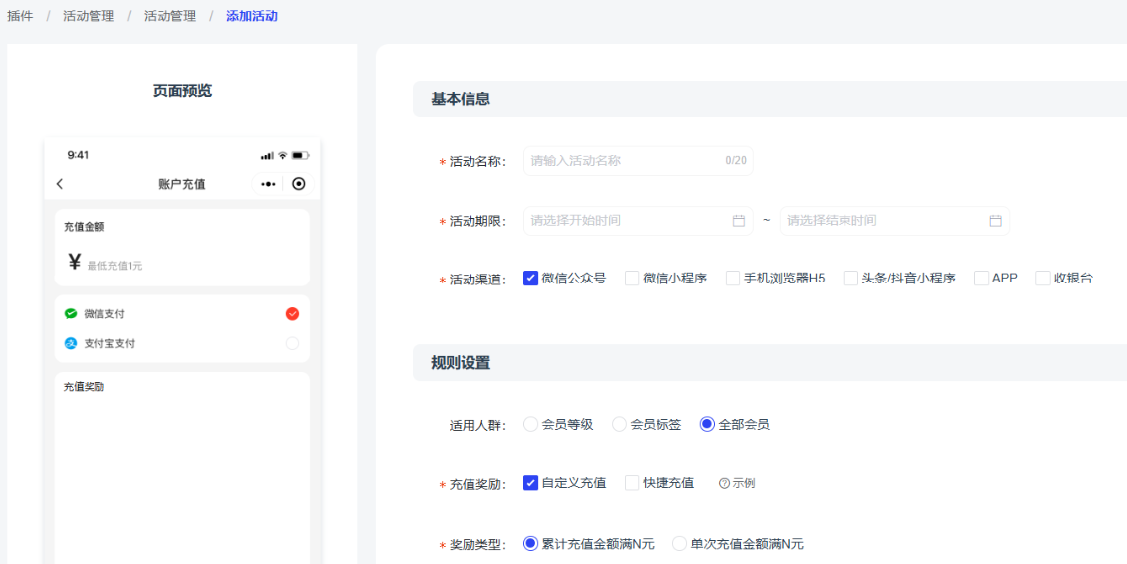1127x564 pixels.
Task: Check the 快捷充值 option
Action: tap(632, 483)
